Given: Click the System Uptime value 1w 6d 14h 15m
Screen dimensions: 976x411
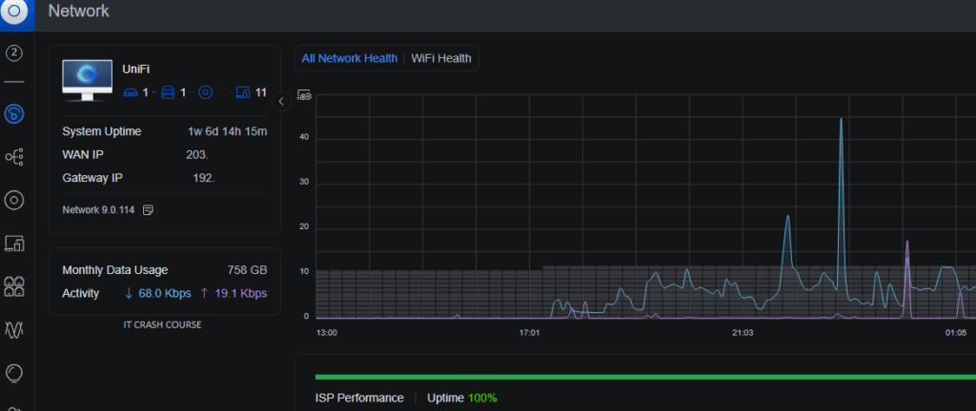Looking at the screenshot, I should pyautogui.click(x=227, y=131).
